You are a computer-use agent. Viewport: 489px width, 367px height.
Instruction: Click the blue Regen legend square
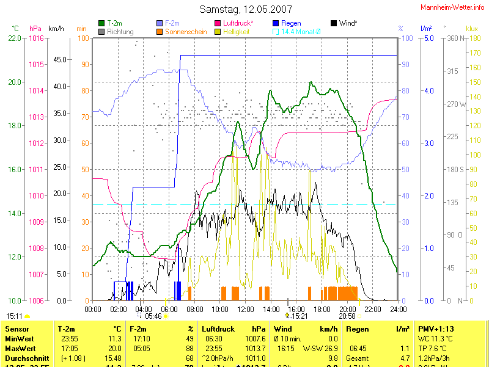coord(276,23)
